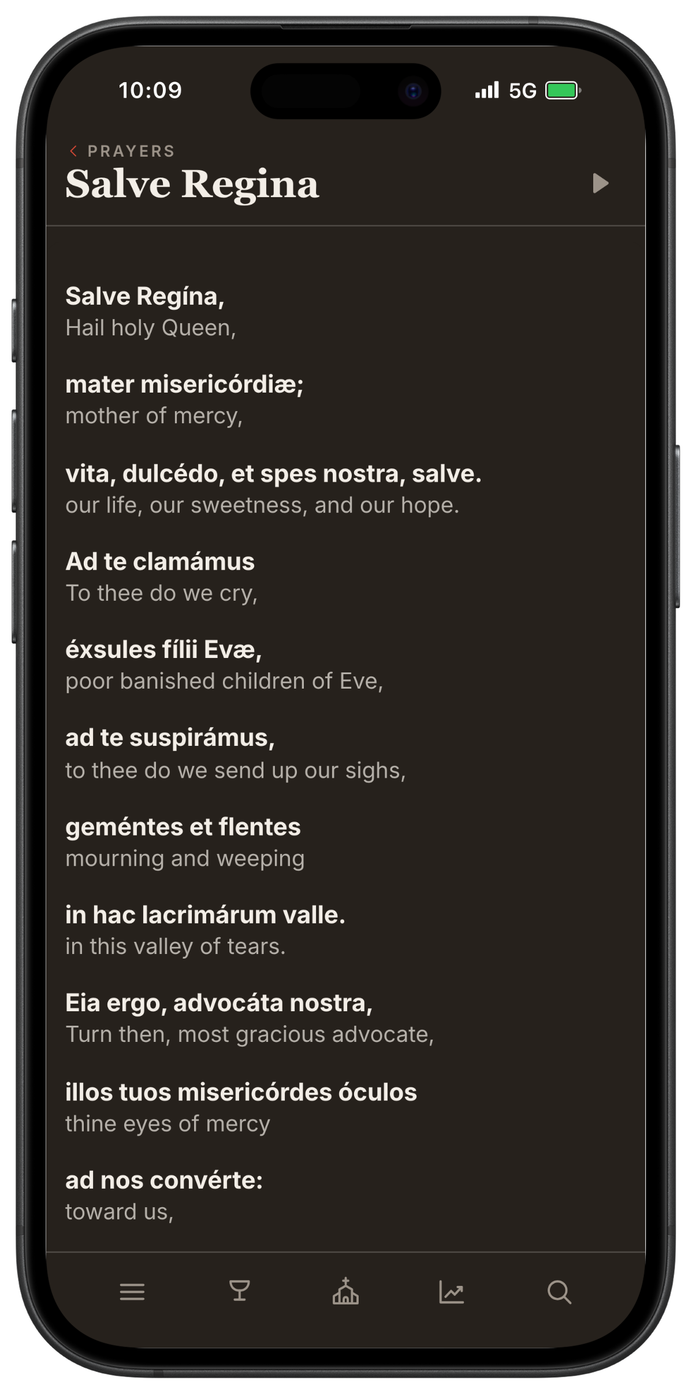Tap the 10:09 clock in status bar
692x1394 pixels.
(x=150, y=90)
